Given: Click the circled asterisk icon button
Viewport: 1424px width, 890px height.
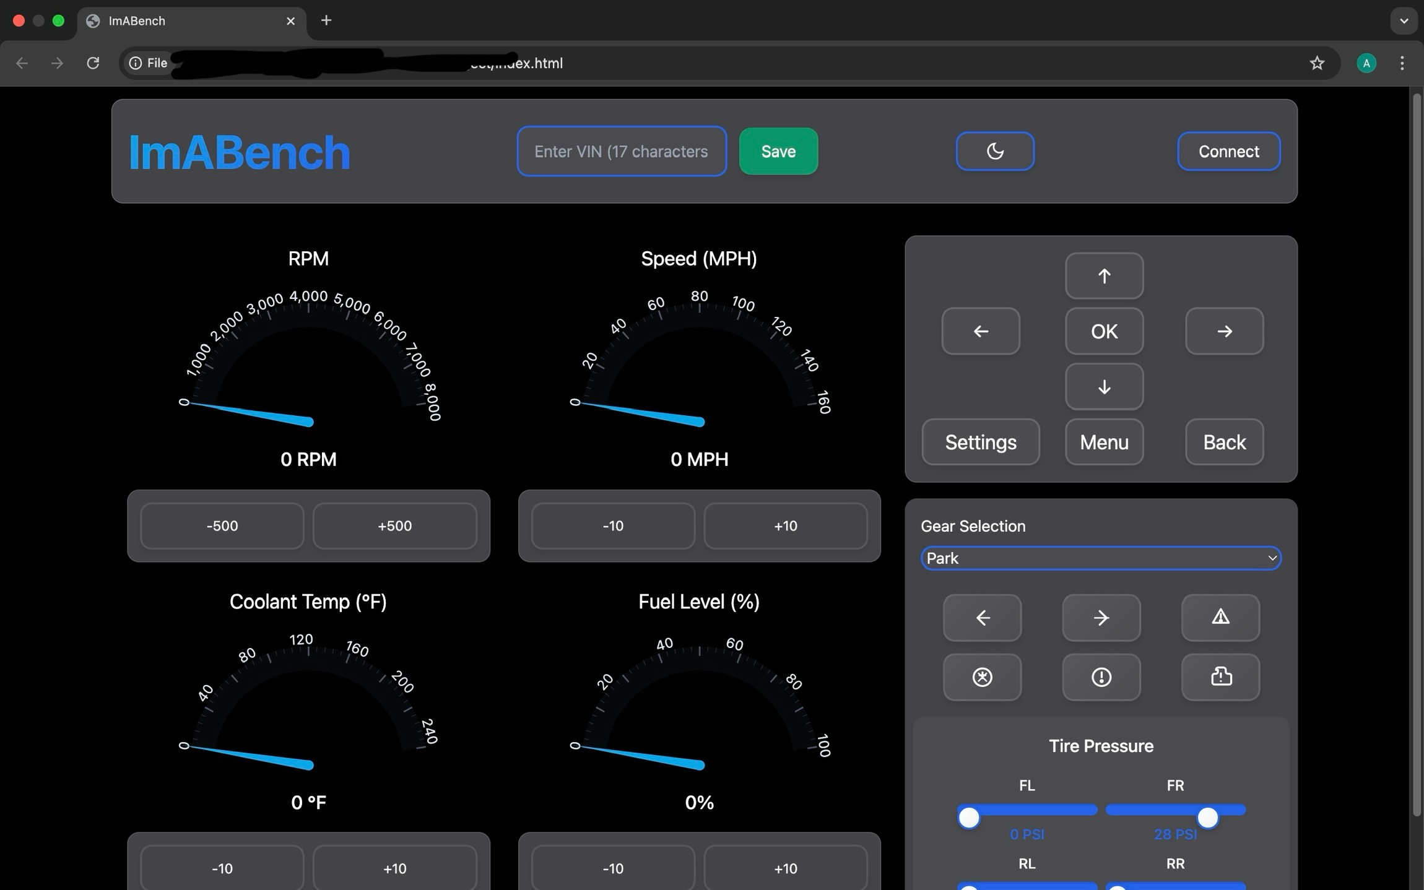Looking at the screenshot, I should click(x=982, y=677).
